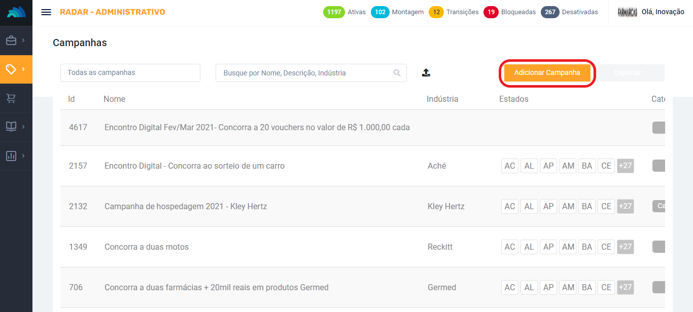Screen dimensions: 693x312
Task: Filter by the 1197 Ativas badge
Action: [x=334, y=12]
